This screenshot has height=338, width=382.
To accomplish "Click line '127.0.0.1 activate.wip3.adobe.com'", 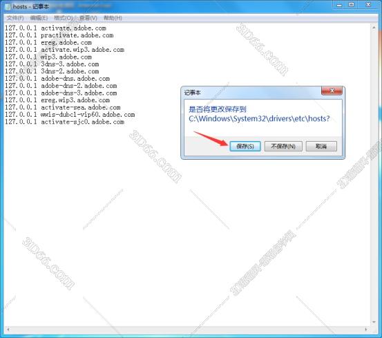I will tap(64, 50).
